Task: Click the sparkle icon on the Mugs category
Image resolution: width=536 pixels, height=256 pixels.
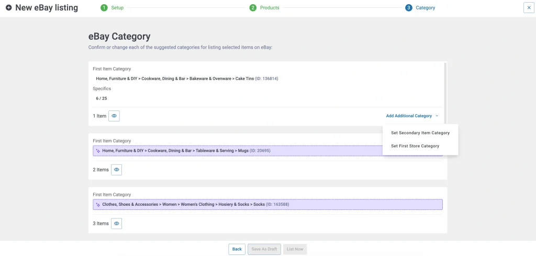Action: pyautogui.click(x=98, y=151)
